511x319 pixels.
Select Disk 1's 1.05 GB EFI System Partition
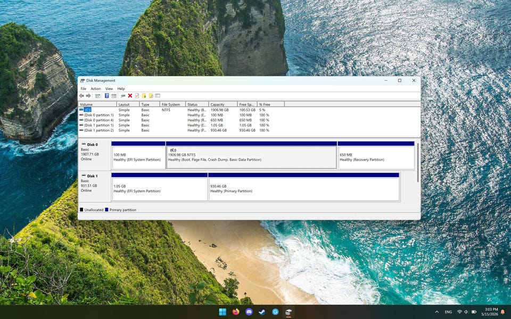[159, 187]
